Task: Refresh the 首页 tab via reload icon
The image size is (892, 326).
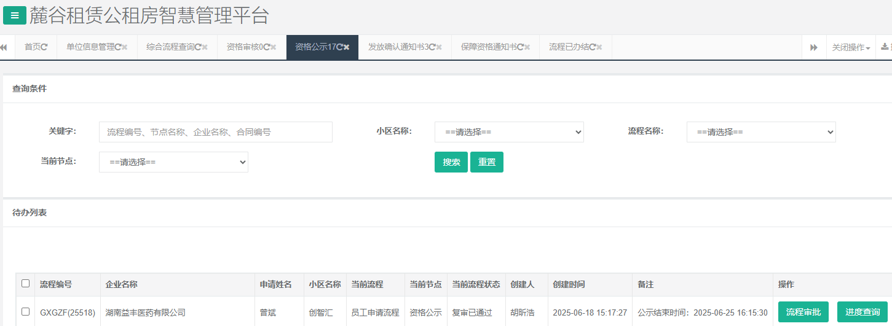Action: click(x=44, y=47)
